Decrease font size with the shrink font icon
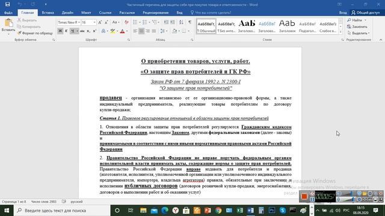 click(106, 22)
